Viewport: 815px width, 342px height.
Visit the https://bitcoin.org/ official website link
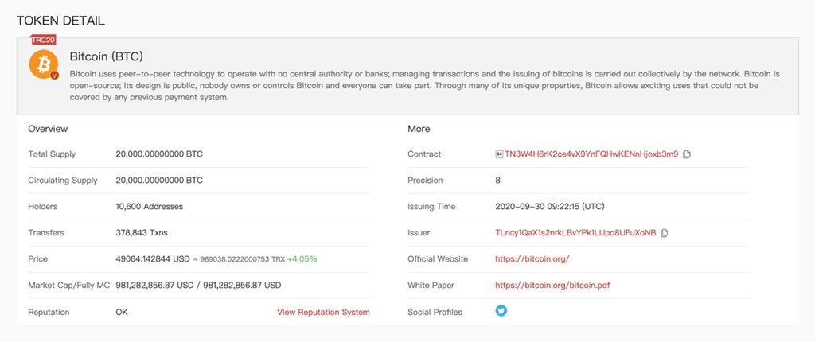(532, 258)
